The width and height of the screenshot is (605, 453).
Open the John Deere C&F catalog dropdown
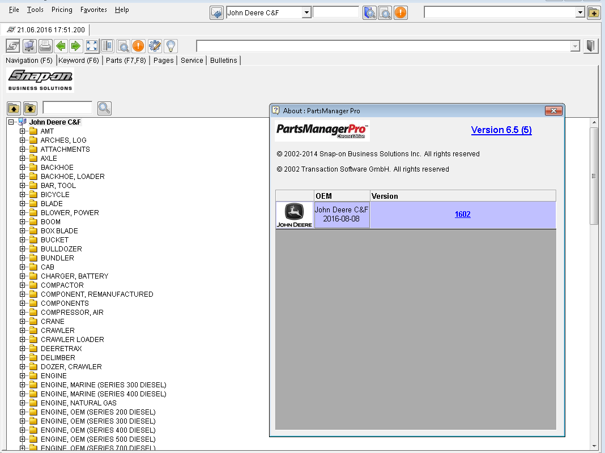pyautogui.click(x=306, y=12)
